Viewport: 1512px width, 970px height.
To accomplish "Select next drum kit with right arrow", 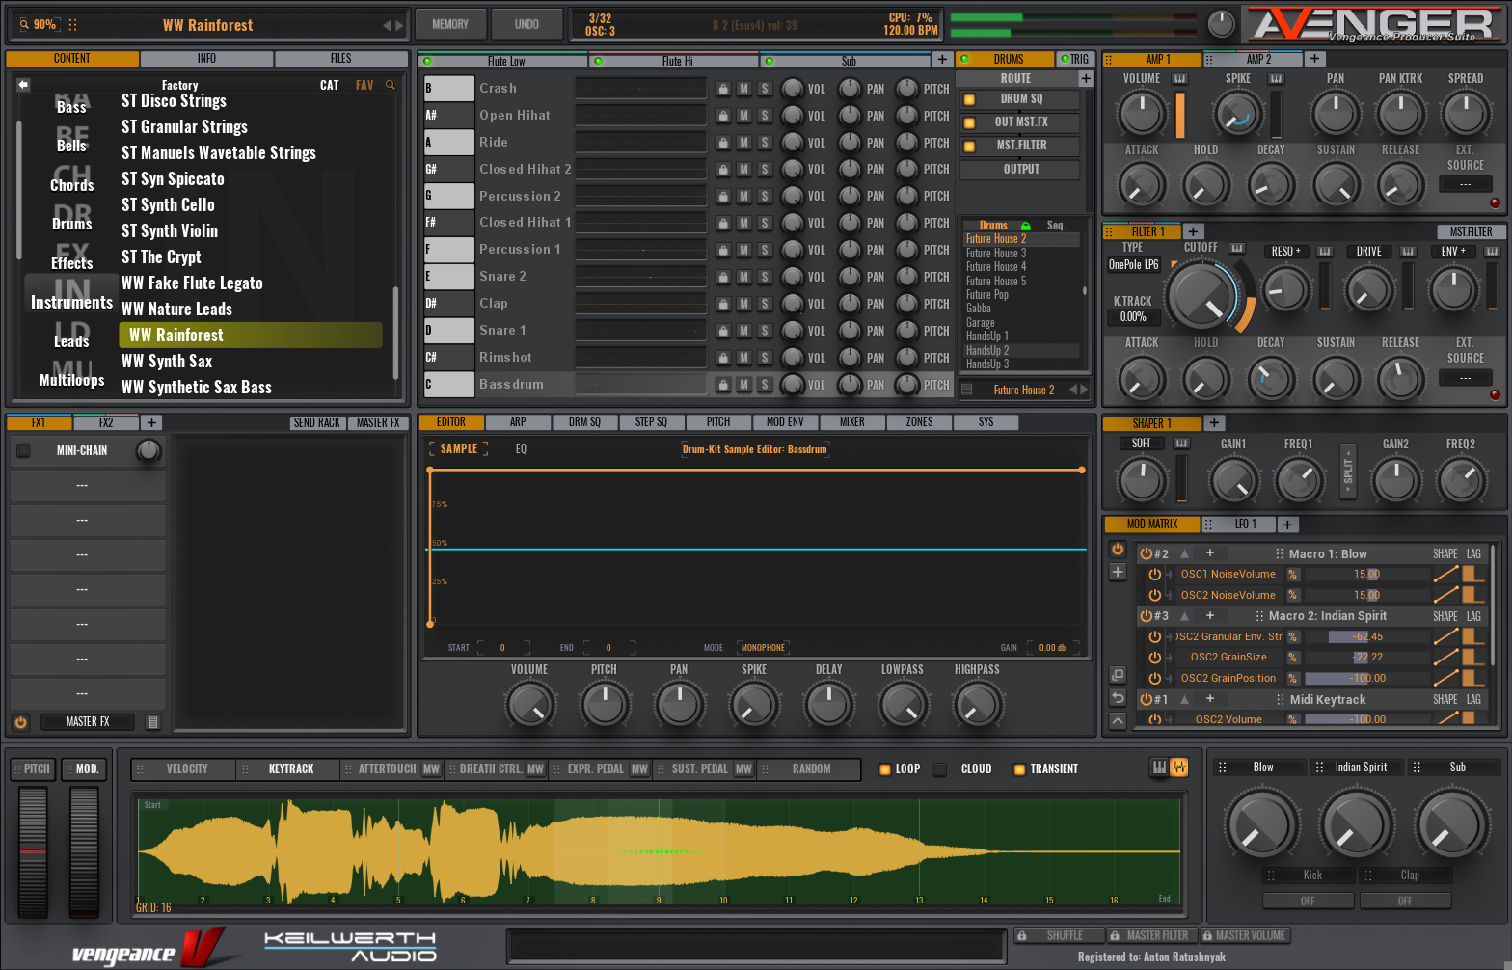I will click(1084, 390).
